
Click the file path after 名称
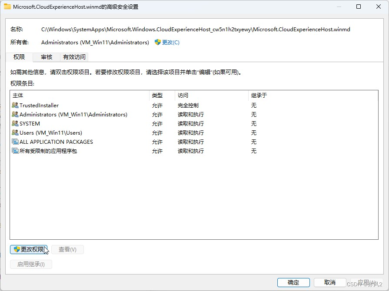coord(196,30)
